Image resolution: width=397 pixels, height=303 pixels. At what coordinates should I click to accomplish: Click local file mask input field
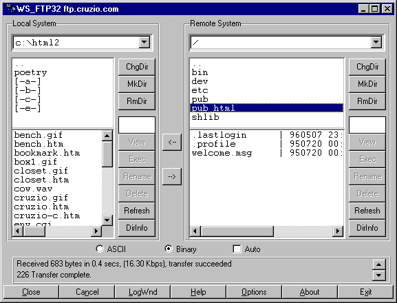pos(137,125)
